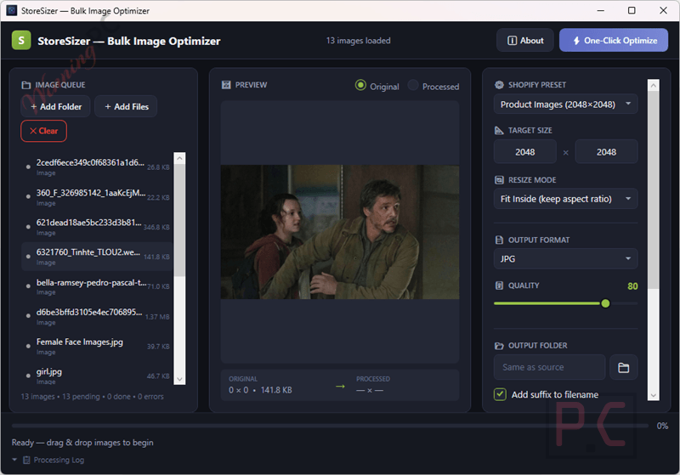Expand the Processing Log section
Screen dimensions: 680x475
[14, 460]
